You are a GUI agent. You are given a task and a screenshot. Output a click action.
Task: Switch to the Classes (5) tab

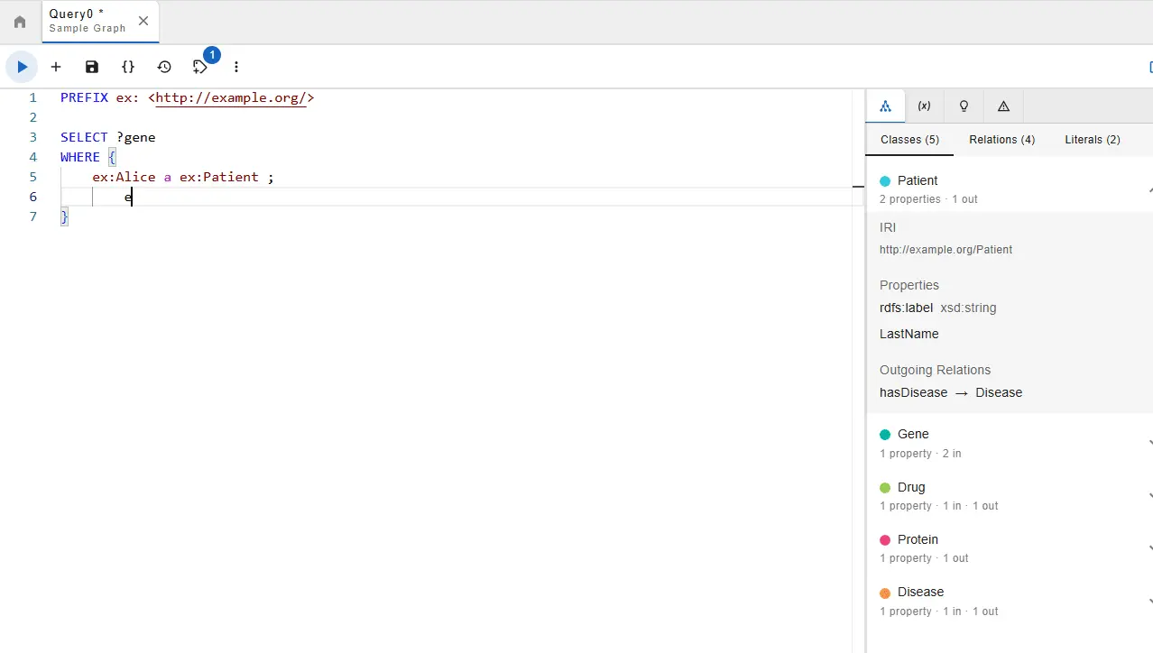[x=909, y=140]
